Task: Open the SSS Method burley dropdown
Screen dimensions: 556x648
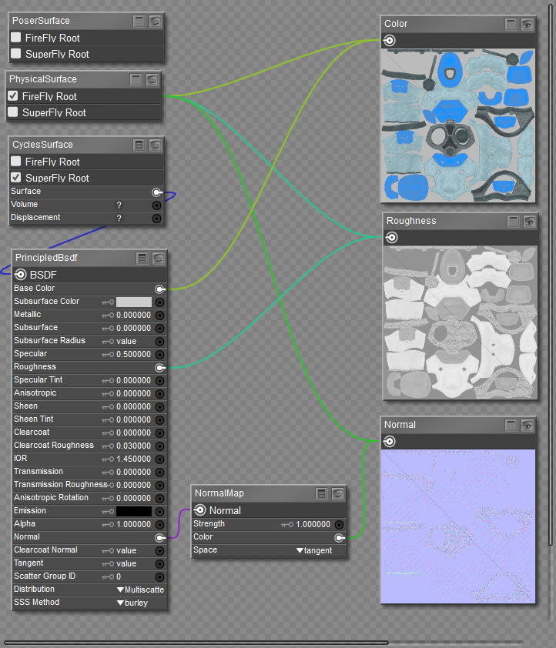Action: [x=131, y=603]
